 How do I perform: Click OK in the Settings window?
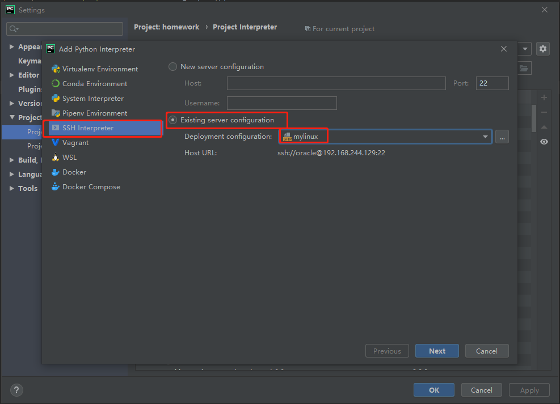[x=434, y=390]
